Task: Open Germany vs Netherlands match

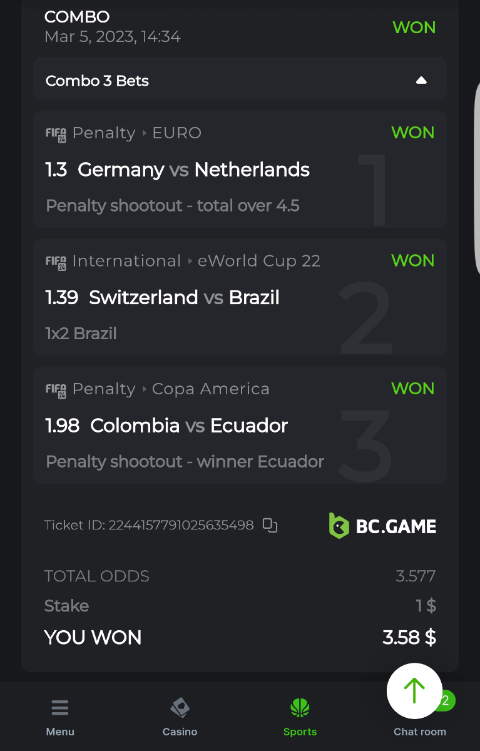Action: pyautogui.click(x=193, y=170)
